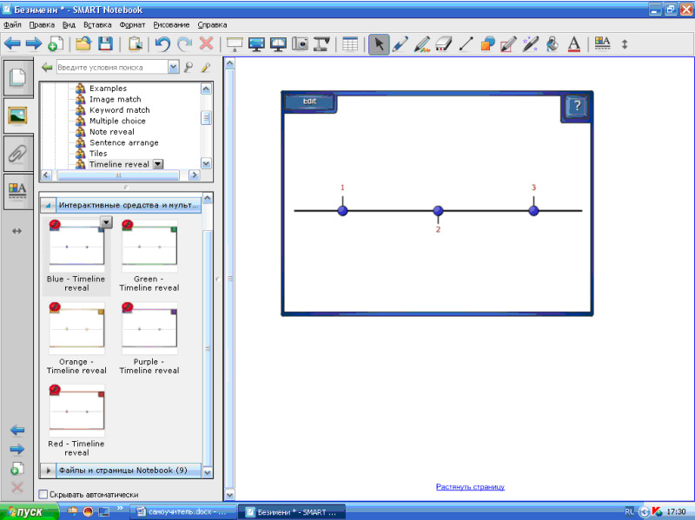The height and width of the screenshot is (520, 695).
Task: Open the Вставка menu
Action: [x=98, y=25]
